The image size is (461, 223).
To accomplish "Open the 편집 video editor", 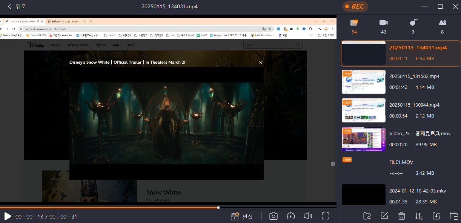I will coord(241,216).
